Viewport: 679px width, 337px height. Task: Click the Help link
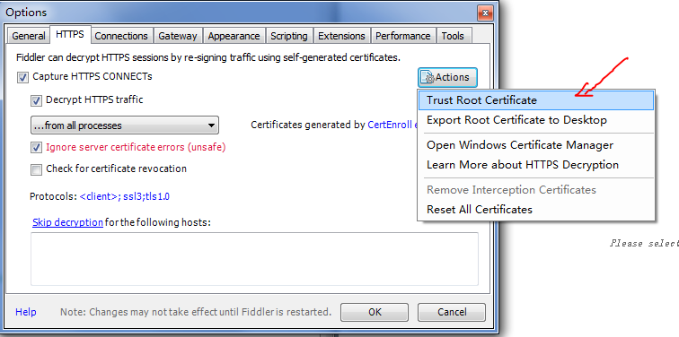coord(26,312)
